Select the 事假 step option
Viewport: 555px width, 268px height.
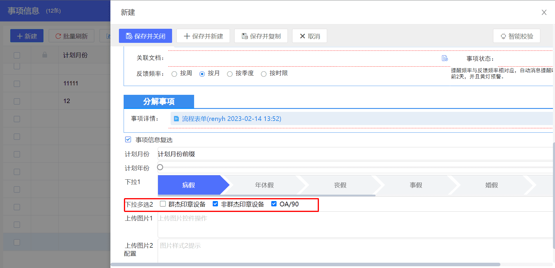point(416,185)
